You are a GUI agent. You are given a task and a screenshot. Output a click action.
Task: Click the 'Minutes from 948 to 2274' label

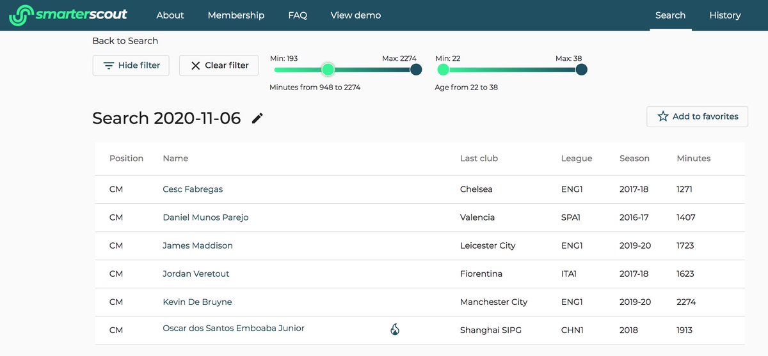[315, 87]
